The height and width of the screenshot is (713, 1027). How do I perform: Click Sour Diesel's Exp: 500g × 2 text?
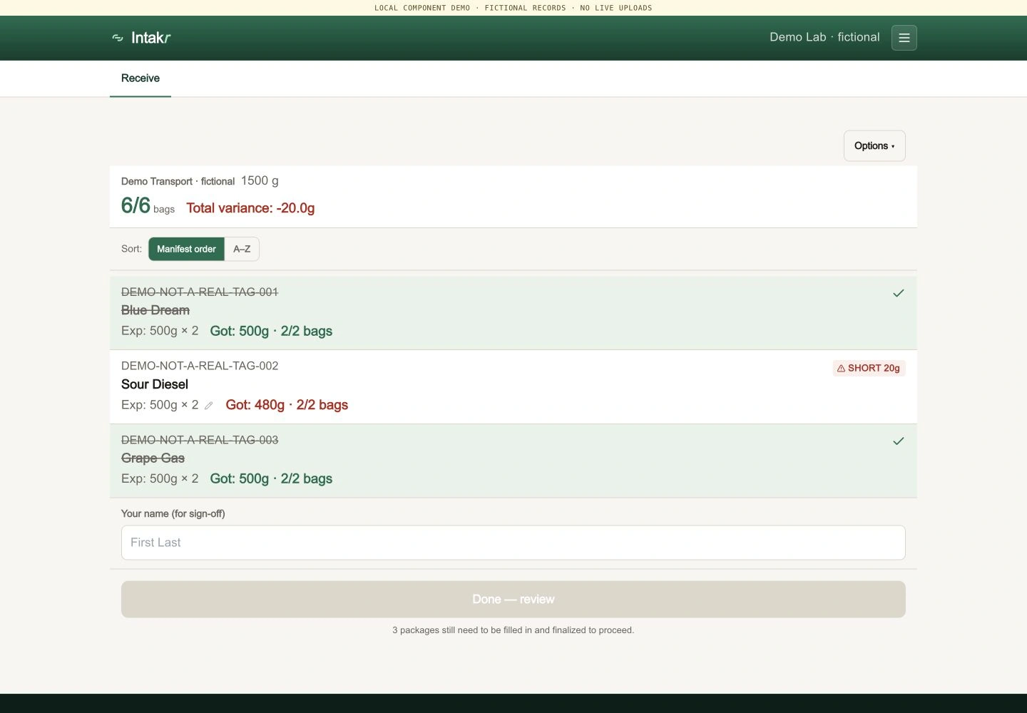coord(160,405)
